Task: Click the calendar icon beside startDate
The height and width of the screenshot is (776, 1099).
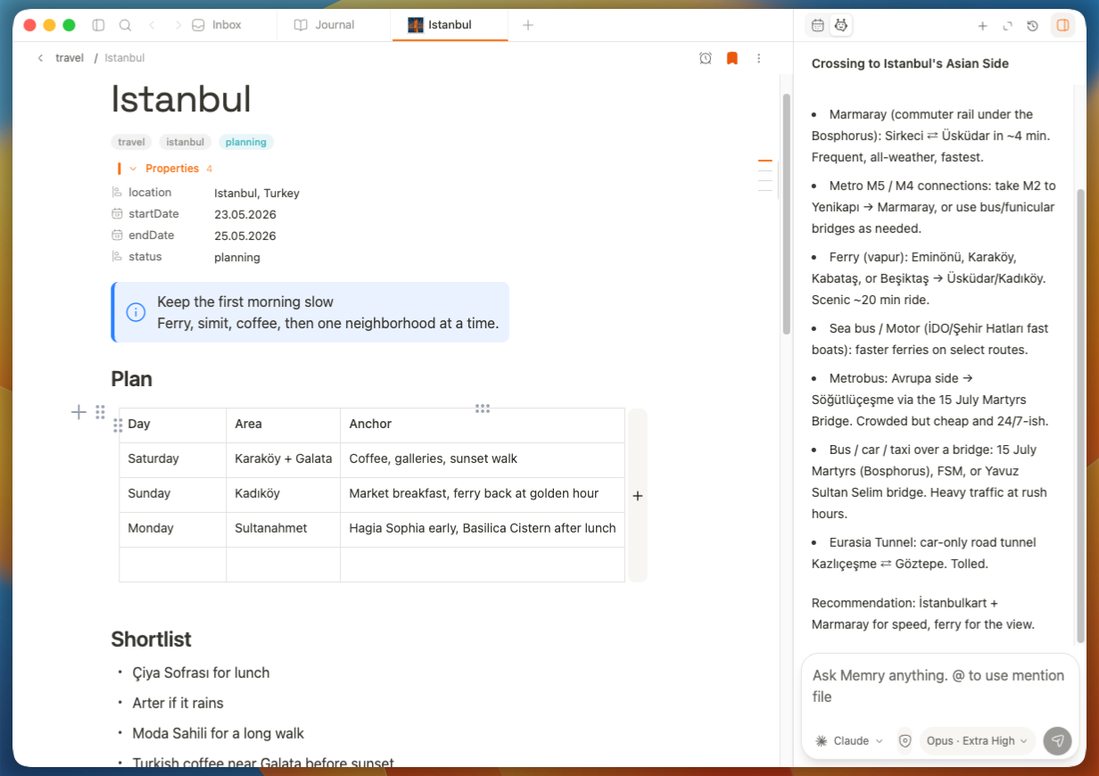Action: click(117, 214)
